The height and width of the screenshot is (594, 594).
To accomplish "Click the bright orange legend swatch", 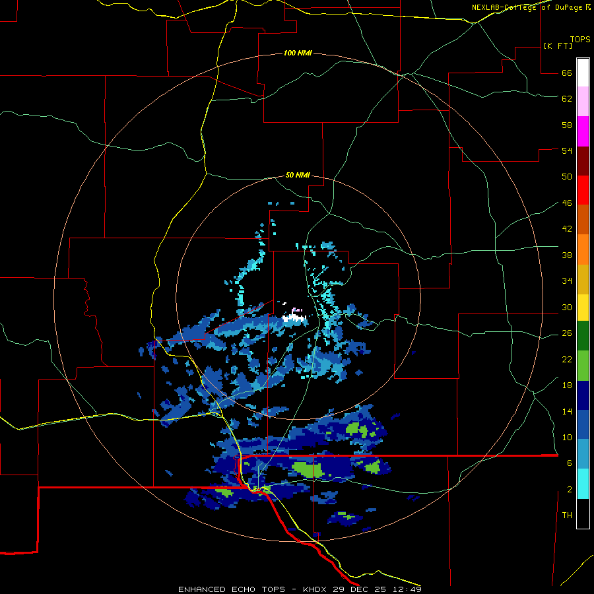I will point(583,249).
